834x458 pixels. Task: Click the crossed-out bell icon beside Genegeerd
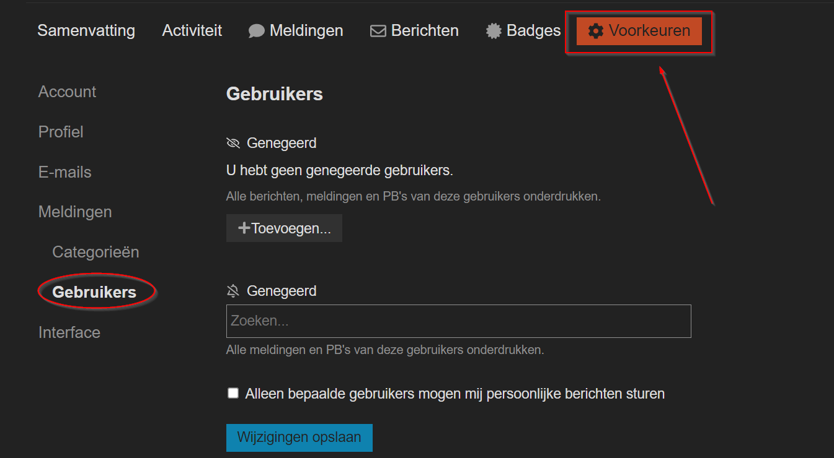[x=233, y=291]
